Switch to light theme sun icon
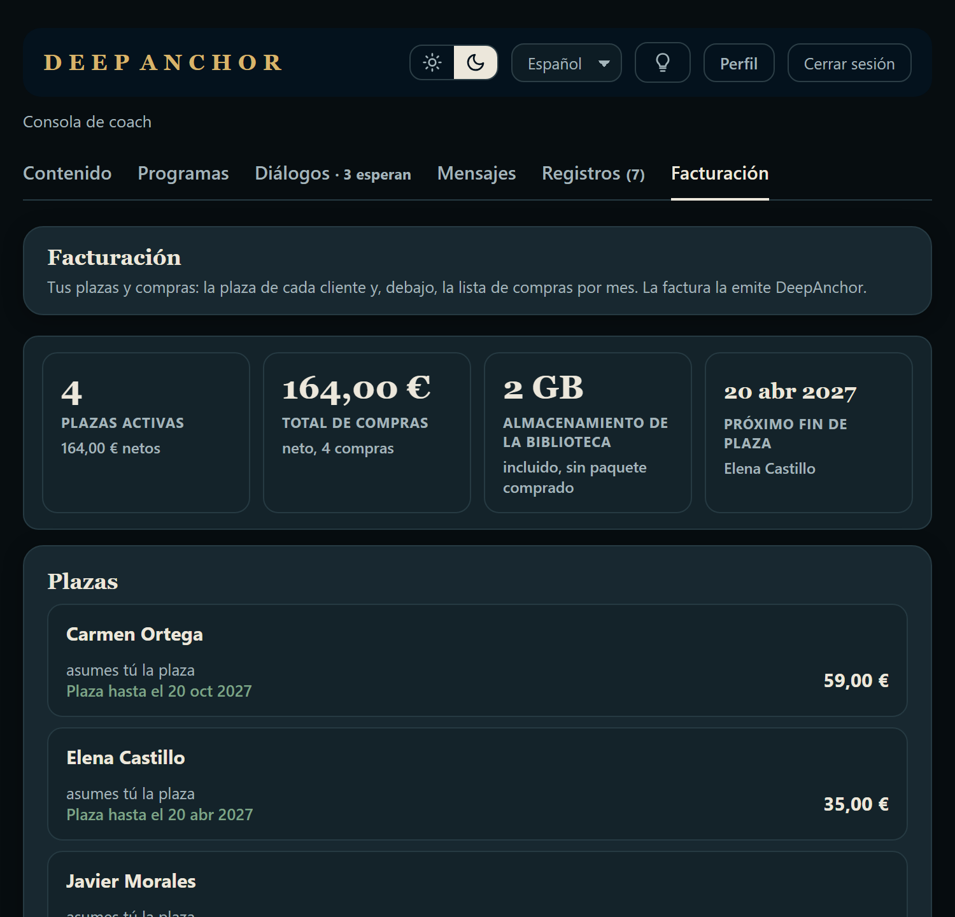 click(432, 62)
